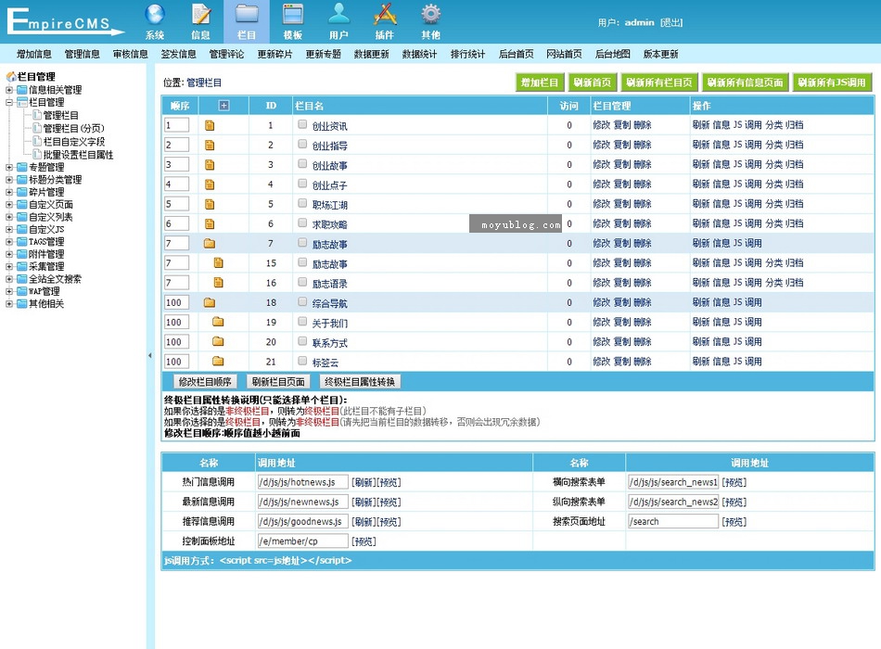Click the 增加栏目 button
Screen dimensions: 881x649
coord(540,83)
